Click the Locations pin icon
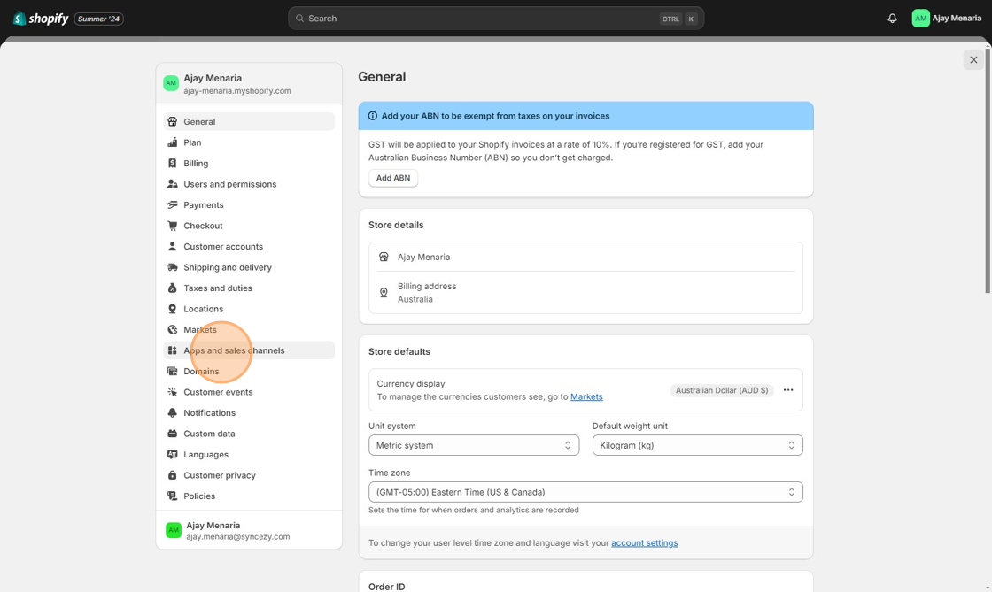992x592 pixels. pos(173,309)
